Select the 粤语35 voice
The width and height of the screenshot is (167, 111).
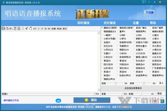pyautogui.click(x=106, y=61)
